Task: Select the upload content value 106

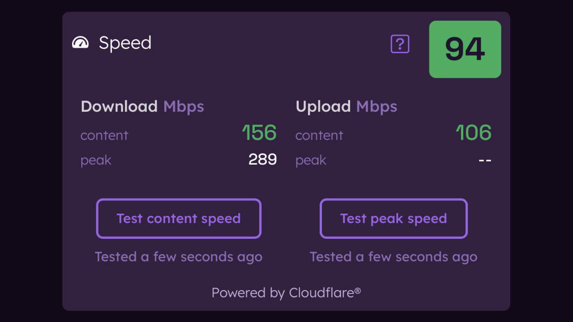Action: click(474, 133)
